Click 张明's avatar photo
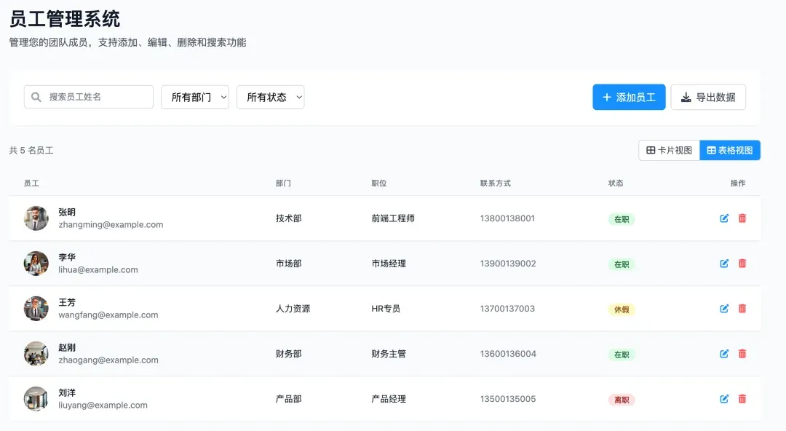This screenshot has width=786, height=431. [36, 218]
